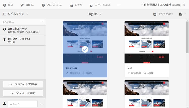
Task: Click ロック in the action bar
Action: click(78, 5)
